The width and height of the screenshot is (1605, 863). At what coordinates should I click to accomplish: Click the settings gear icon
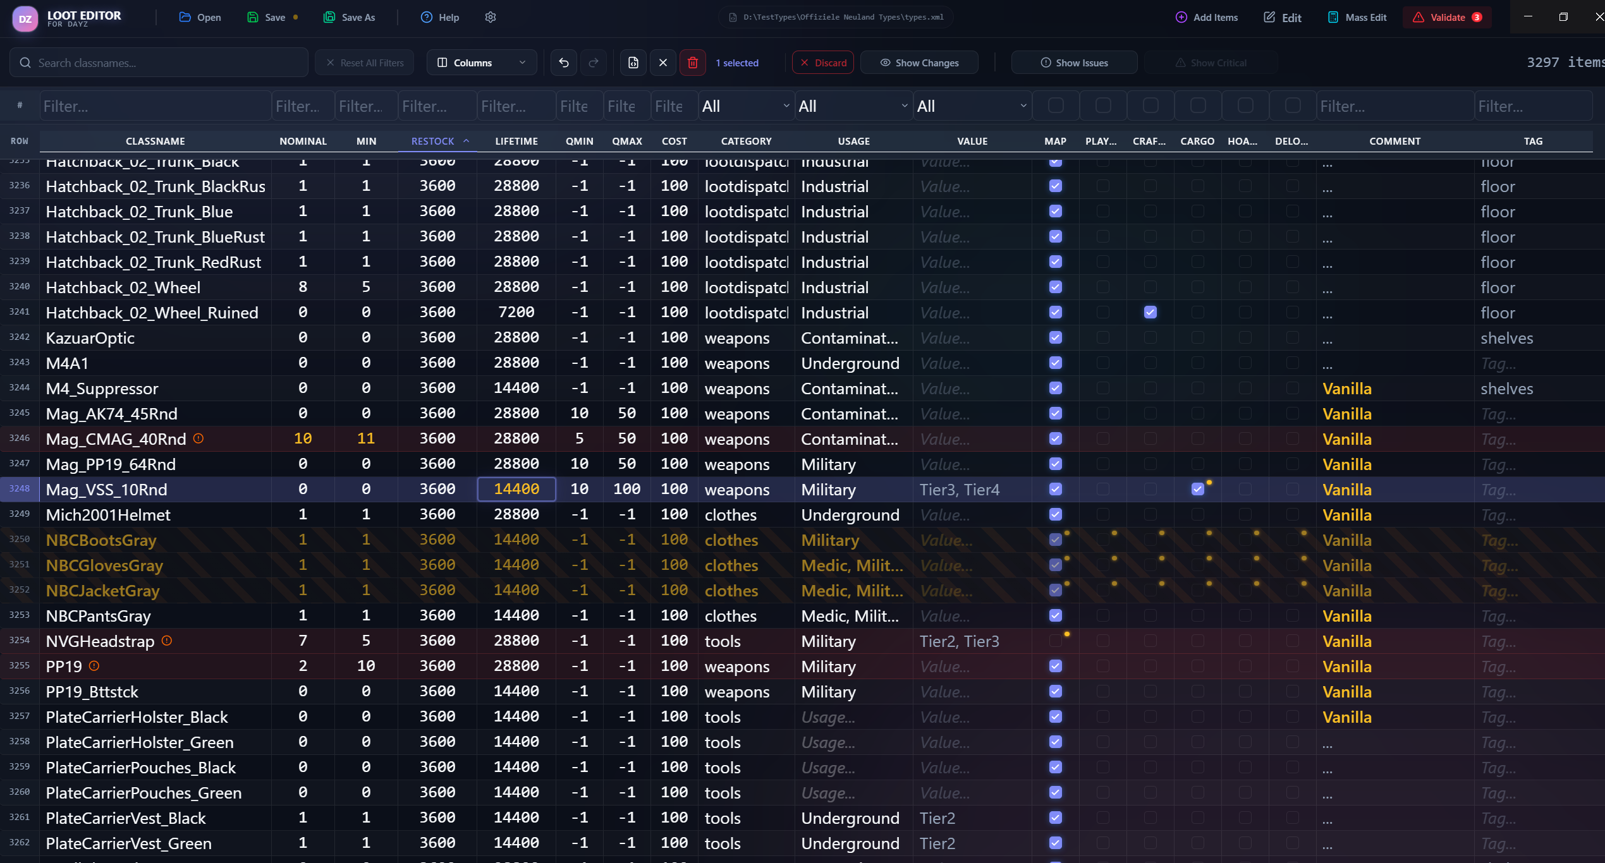490,17
